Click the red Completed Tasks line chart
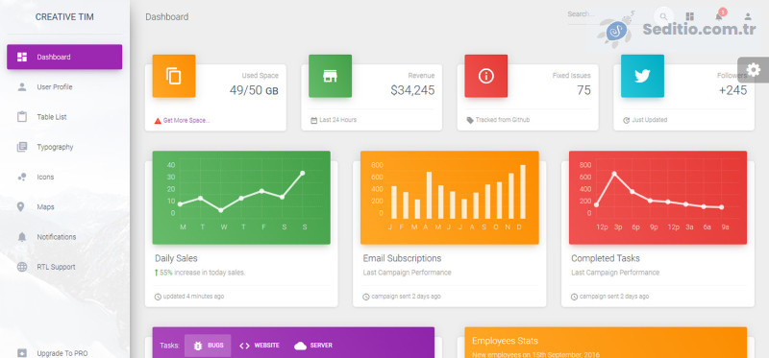 pos(657,198)
